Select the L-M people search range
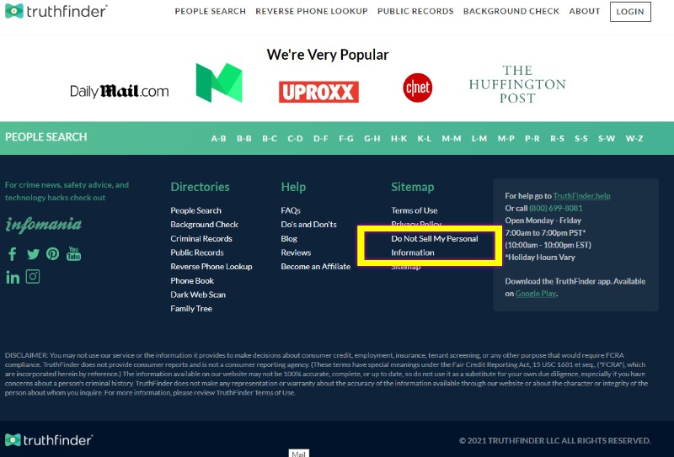The width and height of the screenshot is (674, 457). click(479, 138)
